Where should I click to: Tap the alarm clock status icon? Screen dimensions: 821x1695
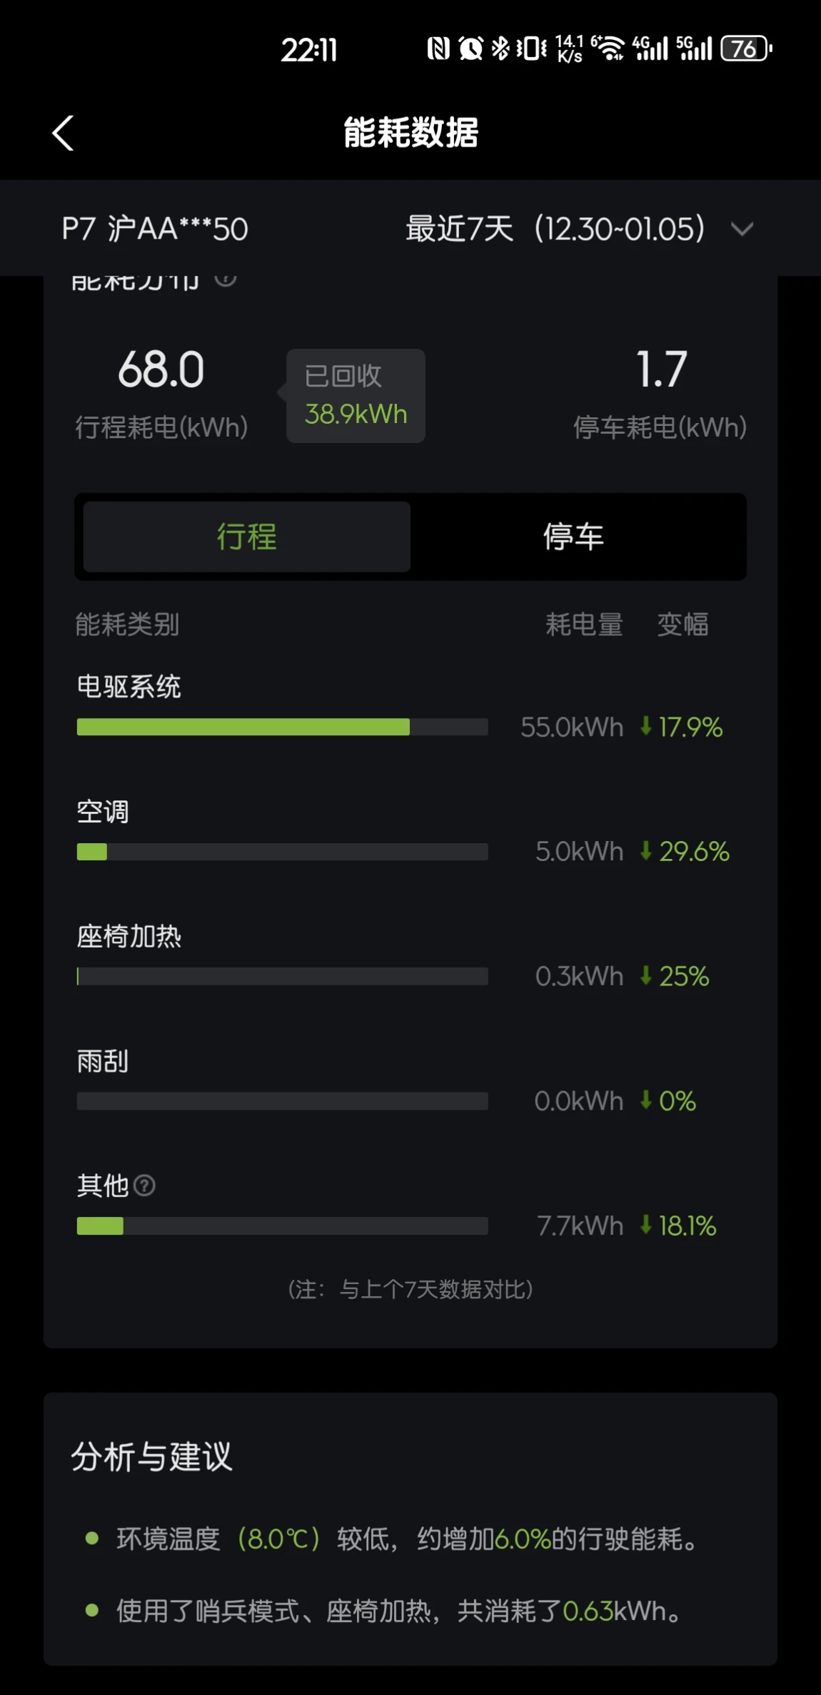(x=470, y=49)
